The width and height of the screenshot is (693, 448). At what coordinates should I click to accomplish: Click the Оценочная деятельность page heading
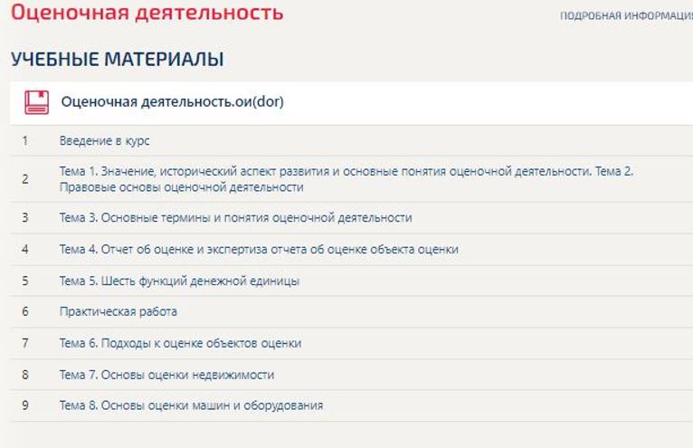pos(147,14)
